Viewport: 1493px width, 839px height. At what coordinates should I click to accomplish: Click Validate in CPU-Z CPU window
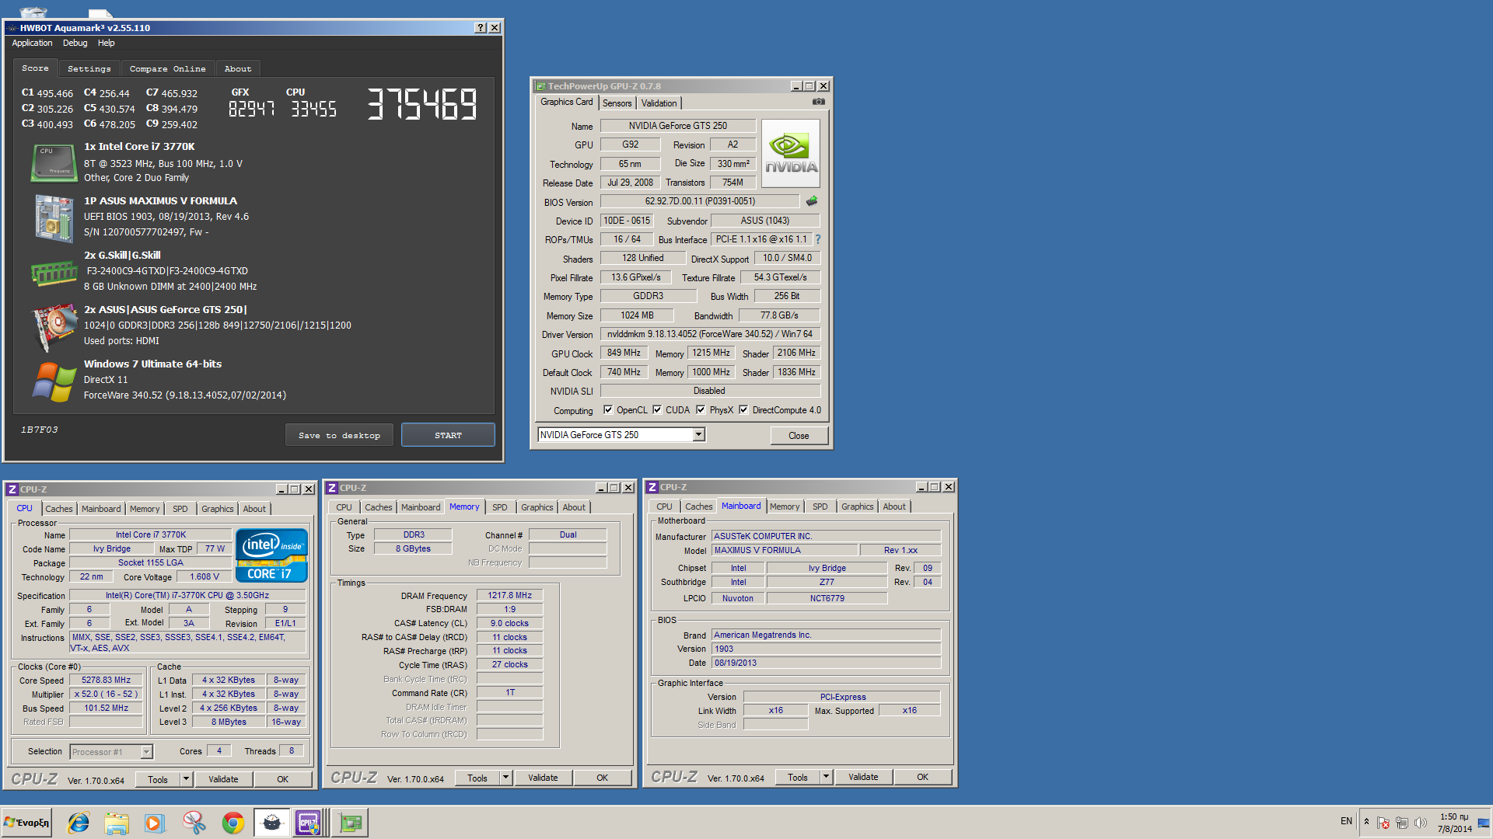pyautogui.click(x=223, y=779)
